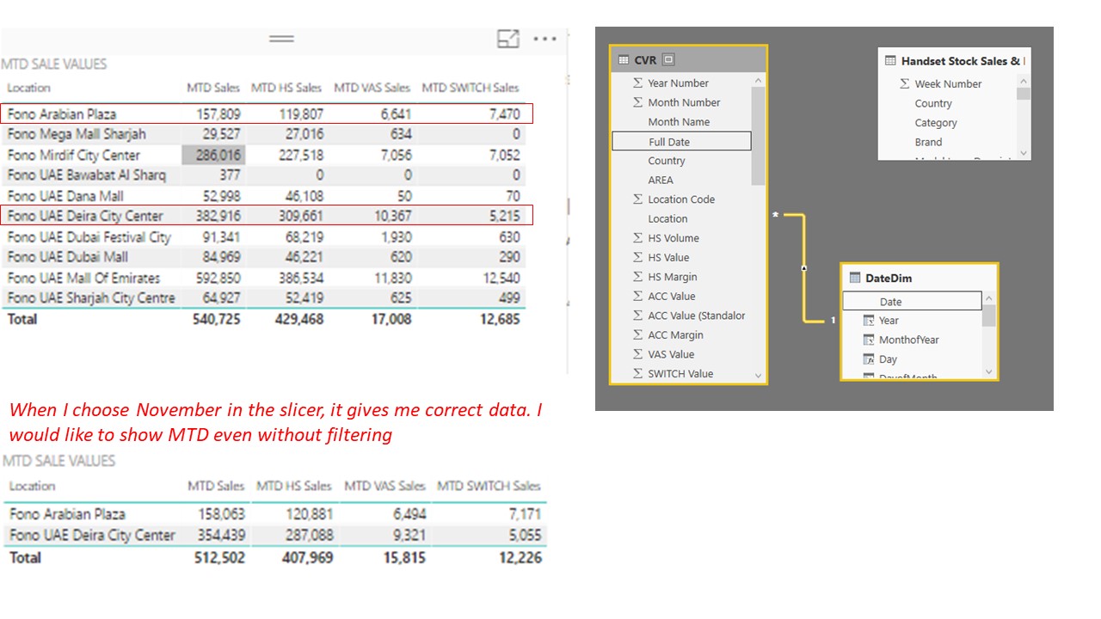Click the relationship line direction arrow
This screenshot has width=1101, height=619.
click(804, 268)
